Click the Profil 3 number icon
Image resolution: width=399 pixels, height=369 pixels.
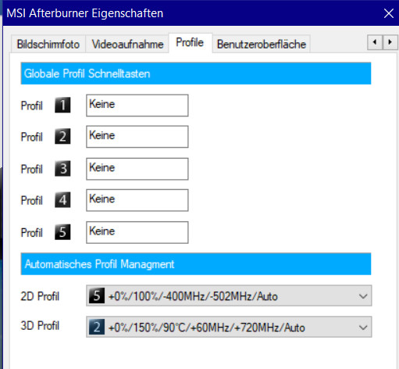[62, 169]
